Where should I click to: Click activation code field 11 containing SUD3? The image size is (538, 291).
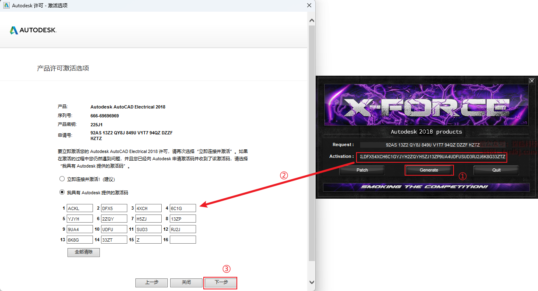click(x=148, y=229)
